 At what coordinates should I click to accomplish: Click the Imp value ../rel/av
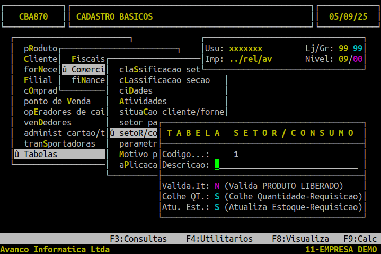[251, 59]
